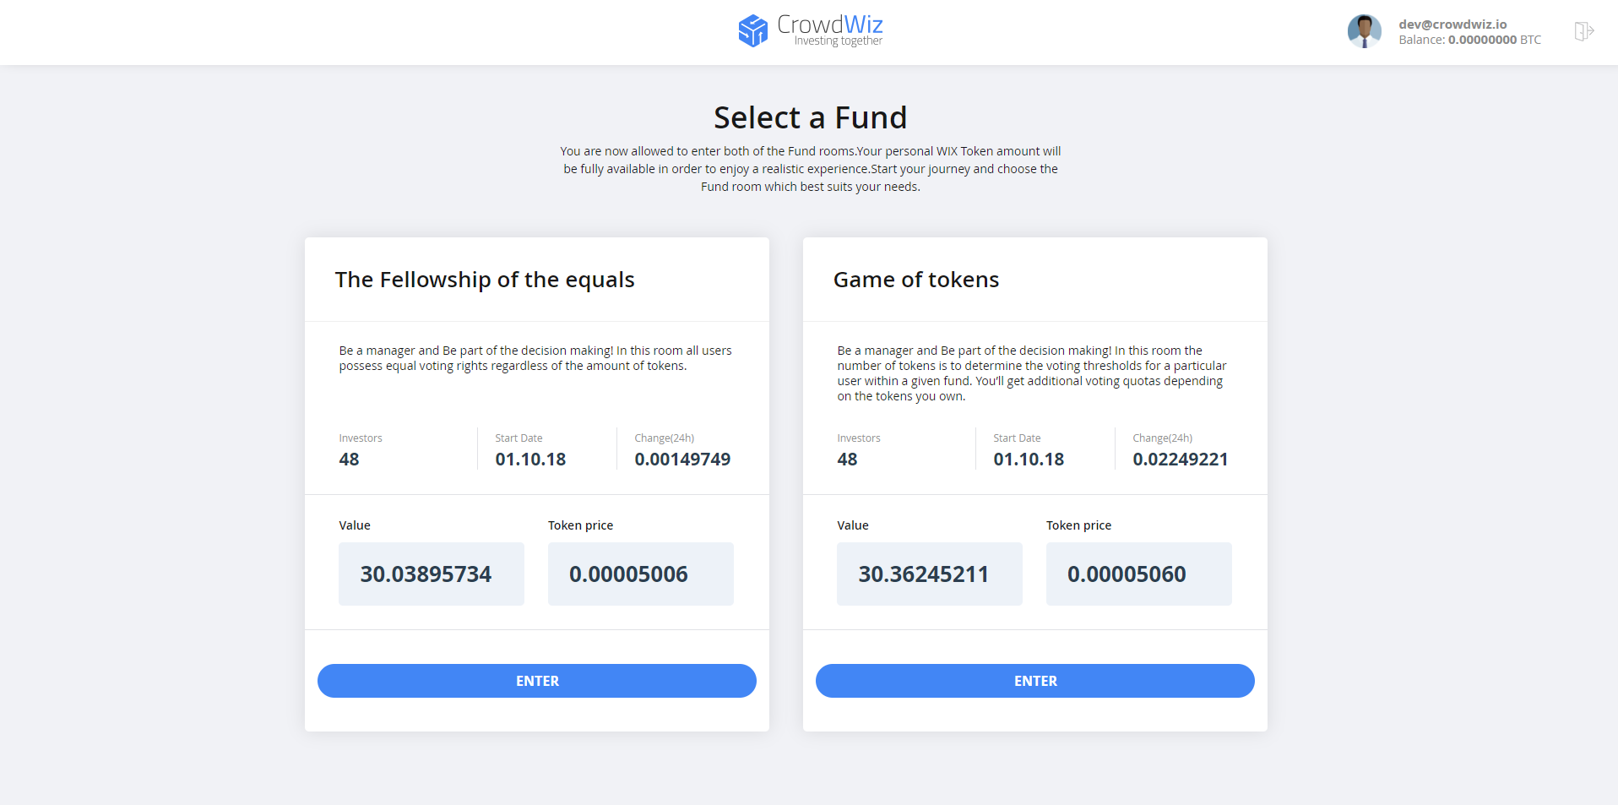Click Fellowship Change(24h) value 0.00149749
The width and height of the screenshot is (1618, 805).
pyautogui.click(x=682, y=460)
